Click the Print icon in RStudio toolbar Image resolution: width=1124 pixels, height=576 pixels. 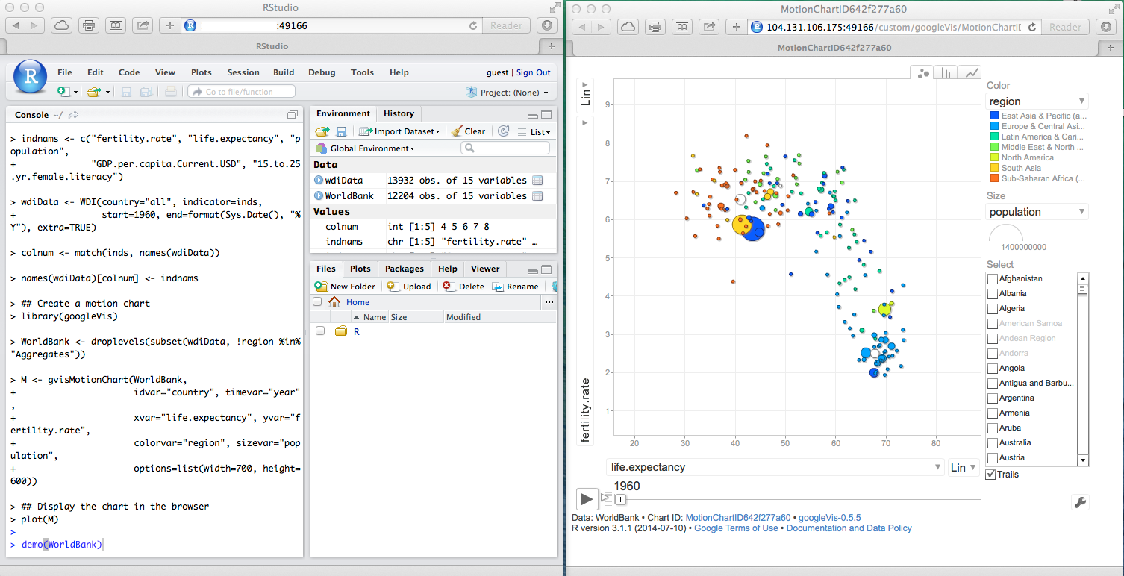(x=171, y=92)
